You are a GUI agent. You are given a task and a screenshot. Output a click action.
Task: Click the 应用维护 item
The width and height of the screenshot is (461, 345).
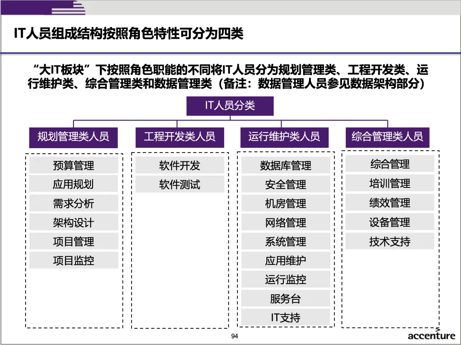coord(286,260)
